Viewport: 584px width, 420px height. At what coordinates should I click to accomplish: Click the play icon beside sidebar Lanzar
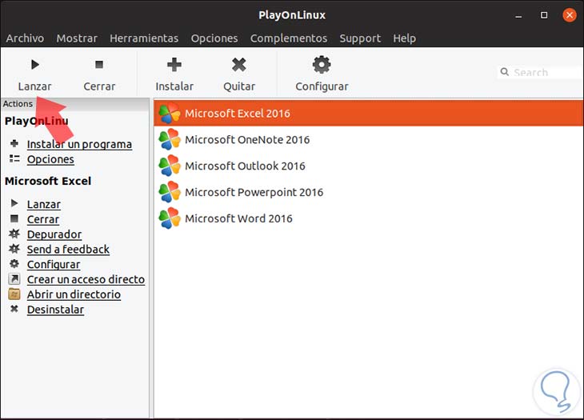14,203
